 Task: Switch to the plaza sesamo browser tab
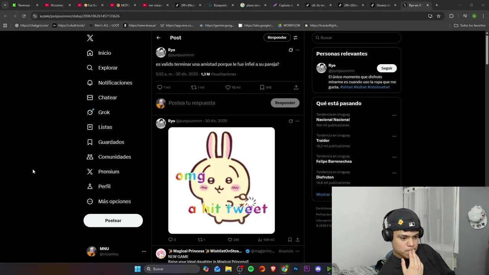[x=253, y=5]
